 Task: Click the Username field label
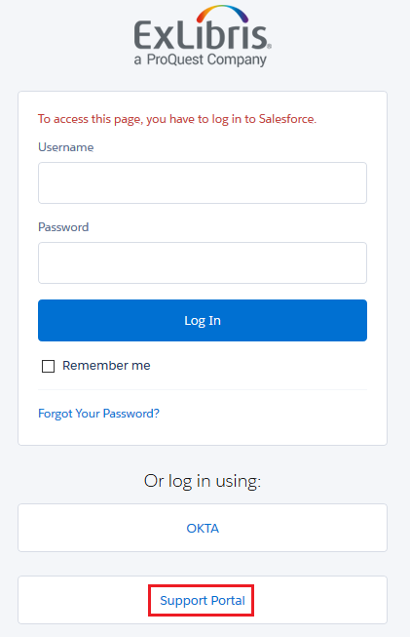tap(65, 147)
